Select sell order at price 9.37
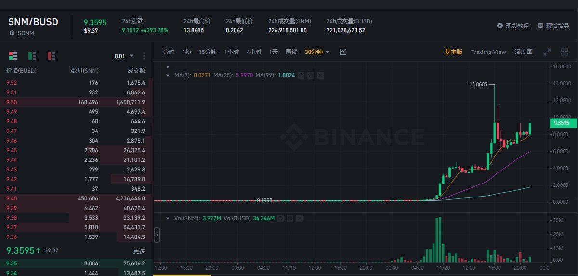Image resolution: width=578 pixels, height=276 pixels. (x=77, y=227)
